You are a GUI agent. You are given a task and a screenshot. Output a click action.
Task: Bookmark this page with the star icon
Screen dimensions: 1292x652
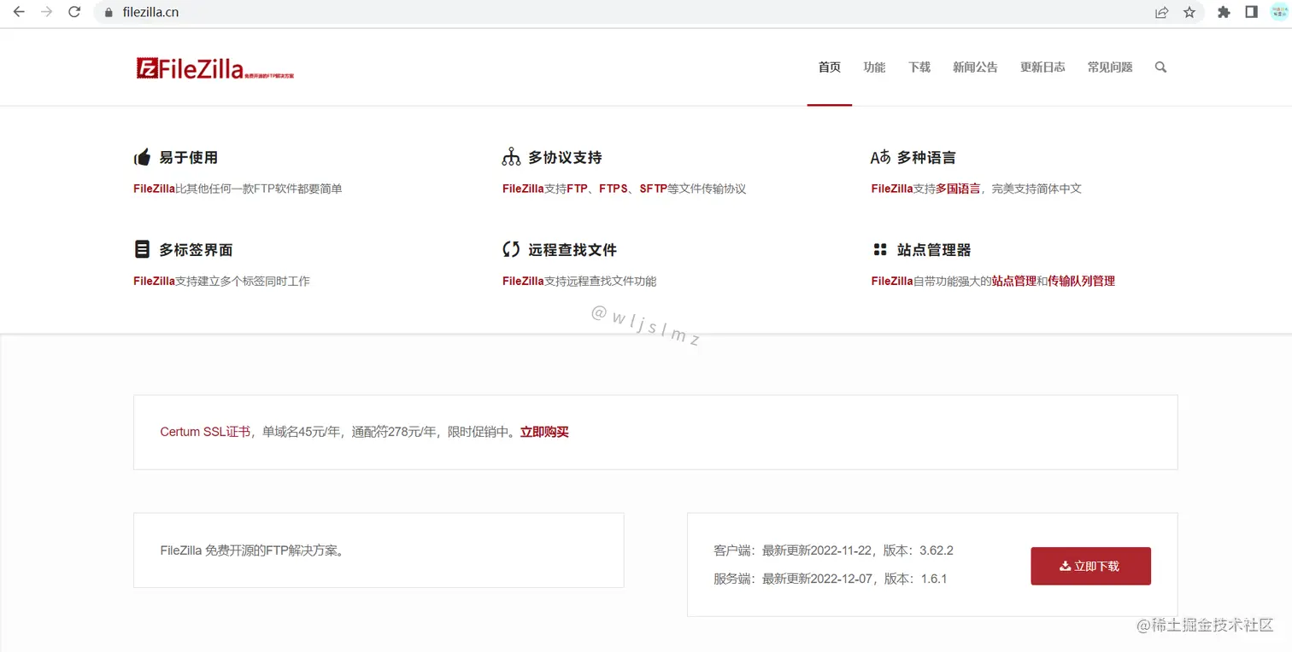(1189, 13)
